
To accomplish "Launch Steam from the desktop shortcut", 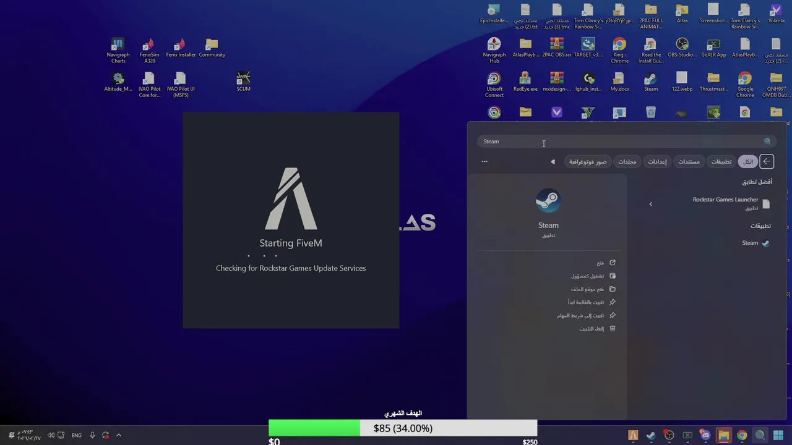I will pyautogui.click(x=651, y=82).
